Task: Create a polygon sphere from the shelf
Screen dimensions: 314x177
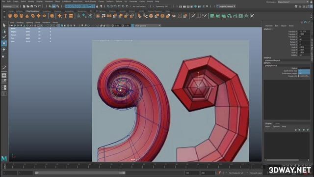Action: coord(10,16)
